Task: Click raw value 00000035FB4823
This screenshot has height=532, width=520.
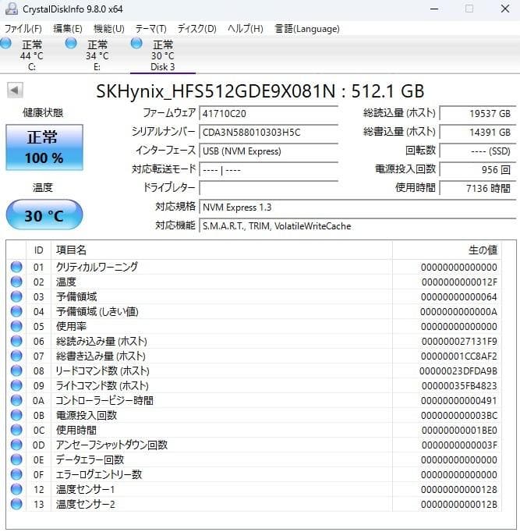Action: pos(459,386)
